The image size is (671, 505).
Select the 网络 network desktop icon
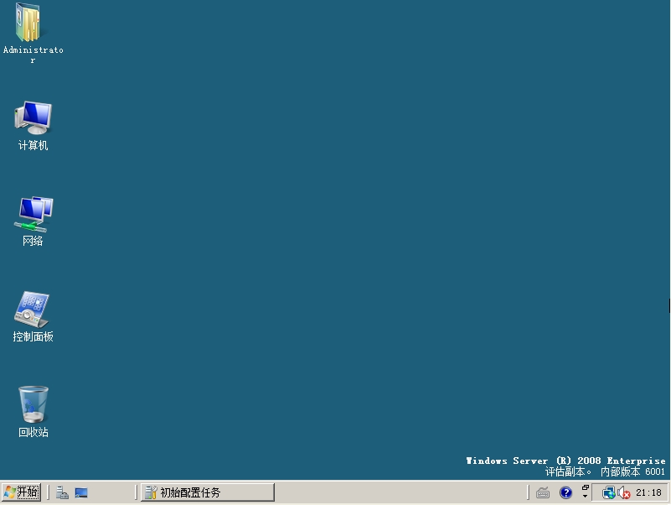coord(33,215)
